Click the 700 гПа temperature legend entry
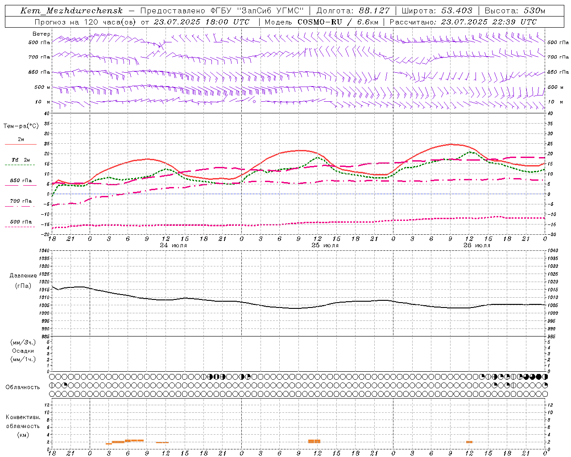This screenshot has height=457, width=571. (21, 201)
